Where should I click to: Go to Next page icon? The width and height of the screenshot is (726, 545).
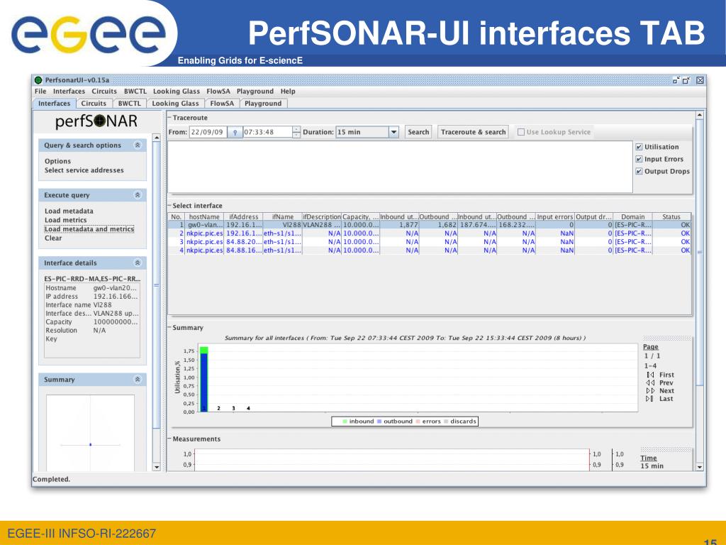click(651, 391)
